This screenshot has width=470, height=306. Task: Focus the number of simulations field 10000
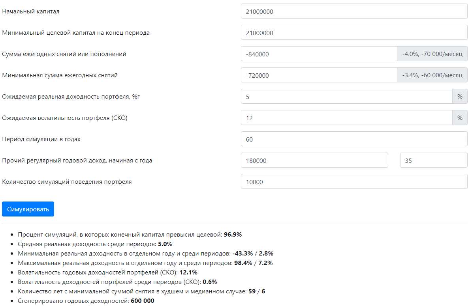pyautogui.click(x=354, y=181)
